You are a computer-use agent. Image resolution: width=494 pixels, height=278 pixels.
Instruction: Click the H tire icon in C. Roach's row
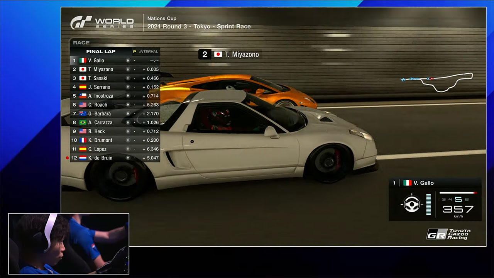[128, 105]
